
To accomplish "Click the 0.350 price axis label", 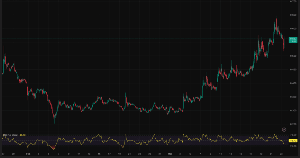I will [293, 97].
